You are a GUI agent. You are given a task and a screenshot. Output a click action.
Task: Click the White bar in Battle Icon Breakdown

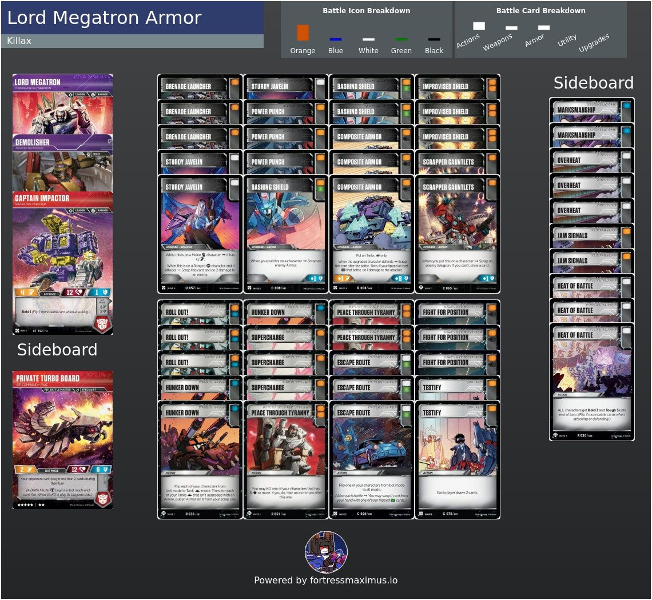(368, 39)
